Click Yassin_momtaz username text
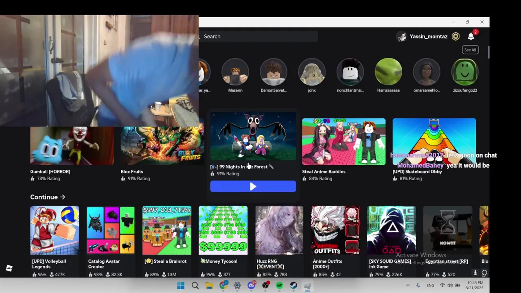This screenshot has width=521, height=293. click(x=429, y=37)
